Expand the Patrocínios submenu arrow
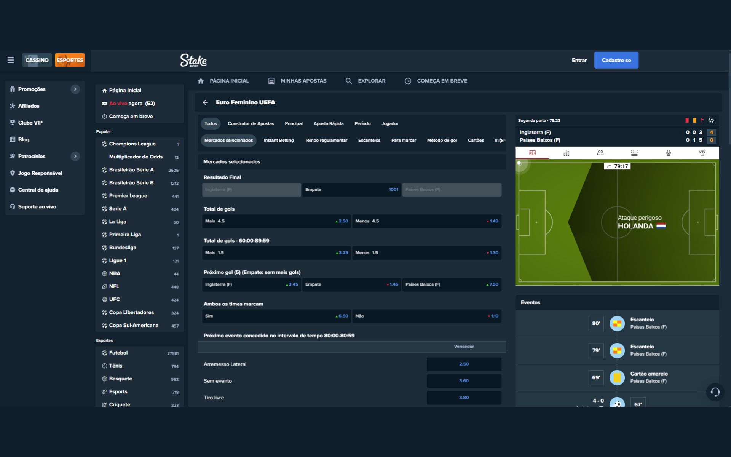The image size is (731, 457). pyautogui.click(x=75, y=156)
